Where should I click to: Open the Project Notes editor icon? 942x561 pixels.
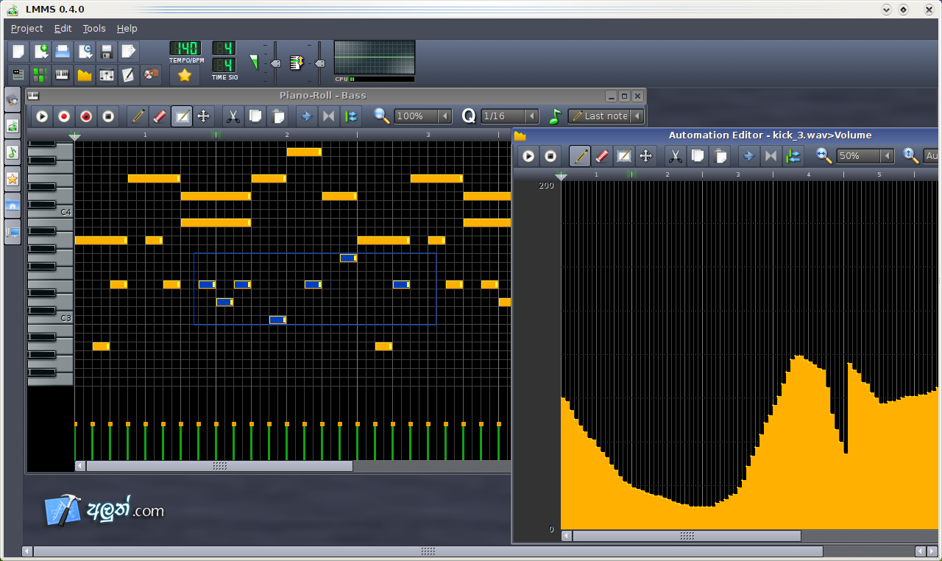pos(129,74)
